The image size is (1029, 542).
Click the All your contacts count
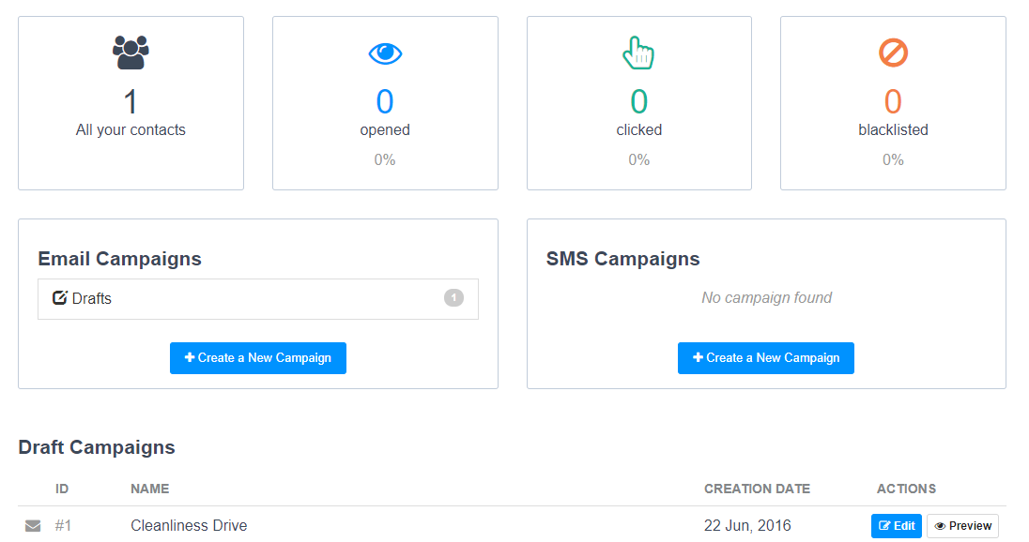point(131,101)
